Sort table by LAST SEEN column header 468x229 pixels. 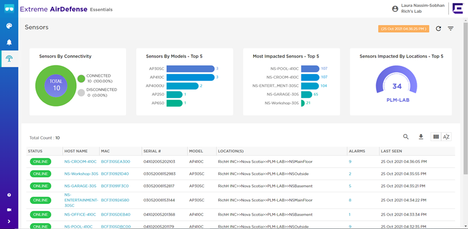tap(391, 152)
